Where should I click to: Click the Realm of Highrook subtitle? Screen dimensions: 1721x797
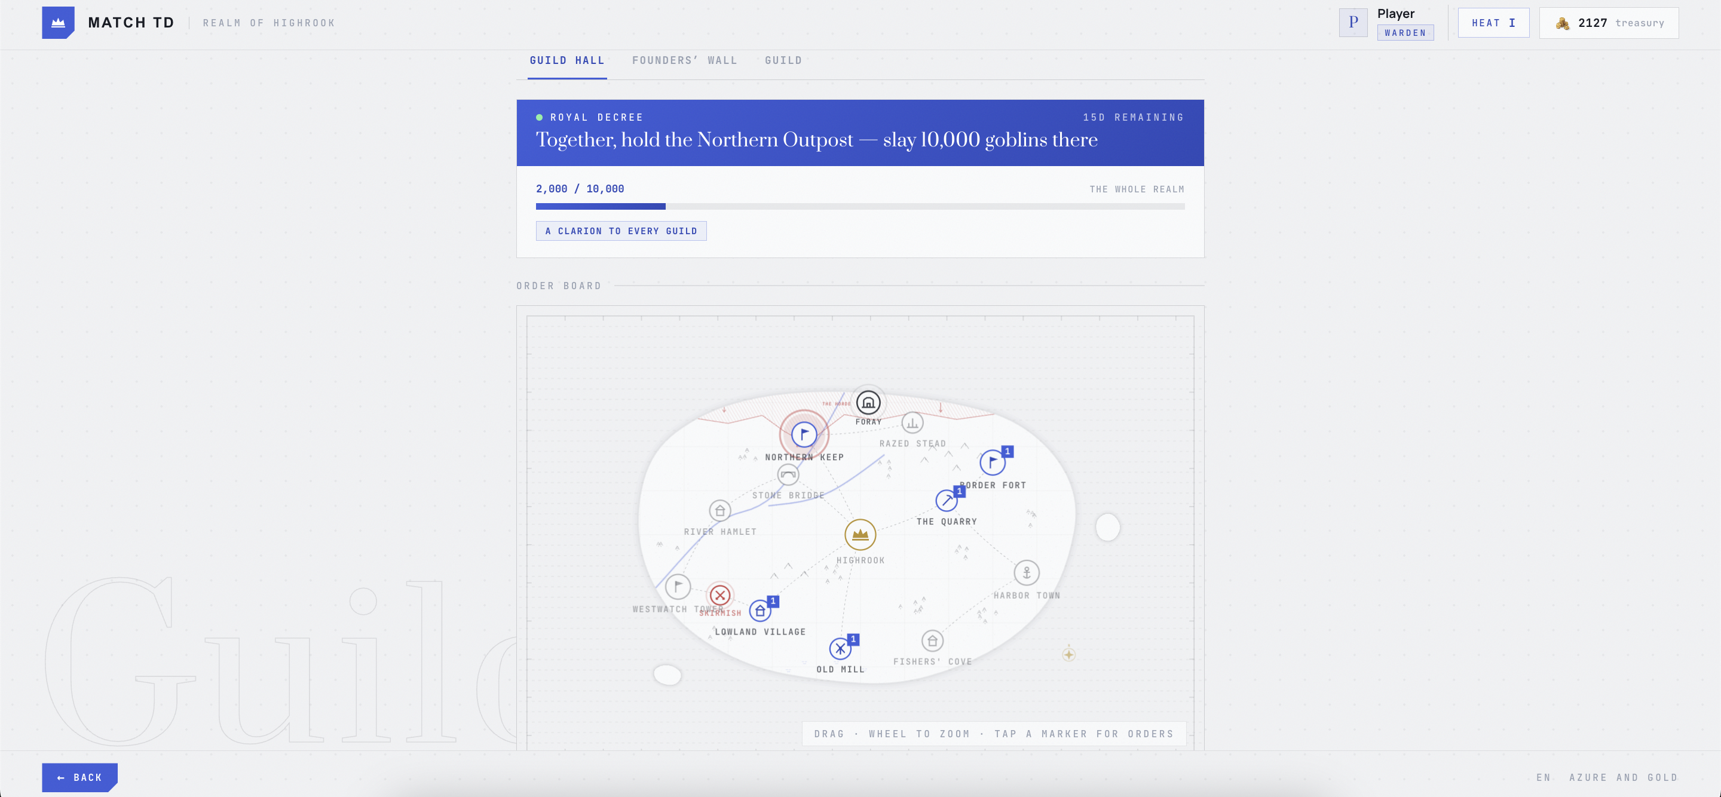click(x=268, y=23)
